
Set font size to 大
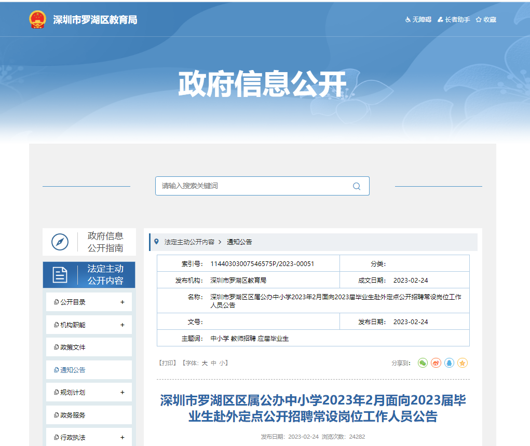[x=205, y=364]
